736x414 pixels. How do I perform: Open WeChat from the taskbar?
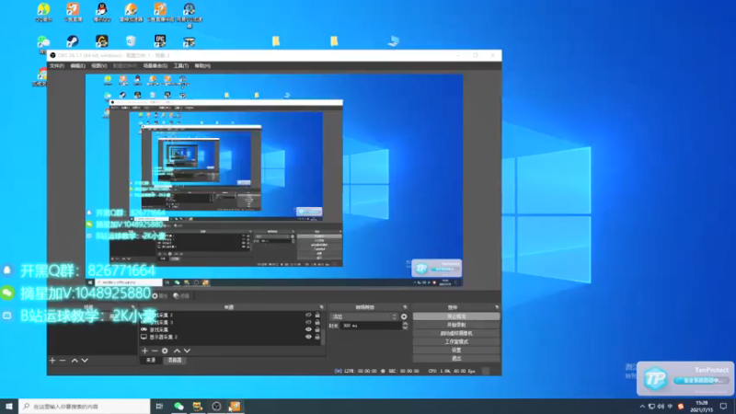(178, 406)
